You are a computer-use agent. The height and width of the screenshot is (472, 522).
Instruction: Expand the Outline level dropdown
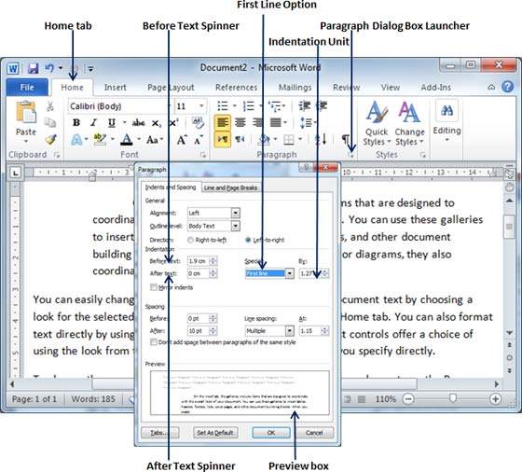coord(235,226)
